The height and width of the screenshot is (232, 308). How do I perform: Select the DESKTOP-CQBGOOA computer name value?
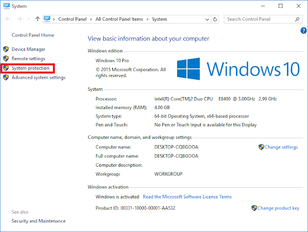click(176, 147)
